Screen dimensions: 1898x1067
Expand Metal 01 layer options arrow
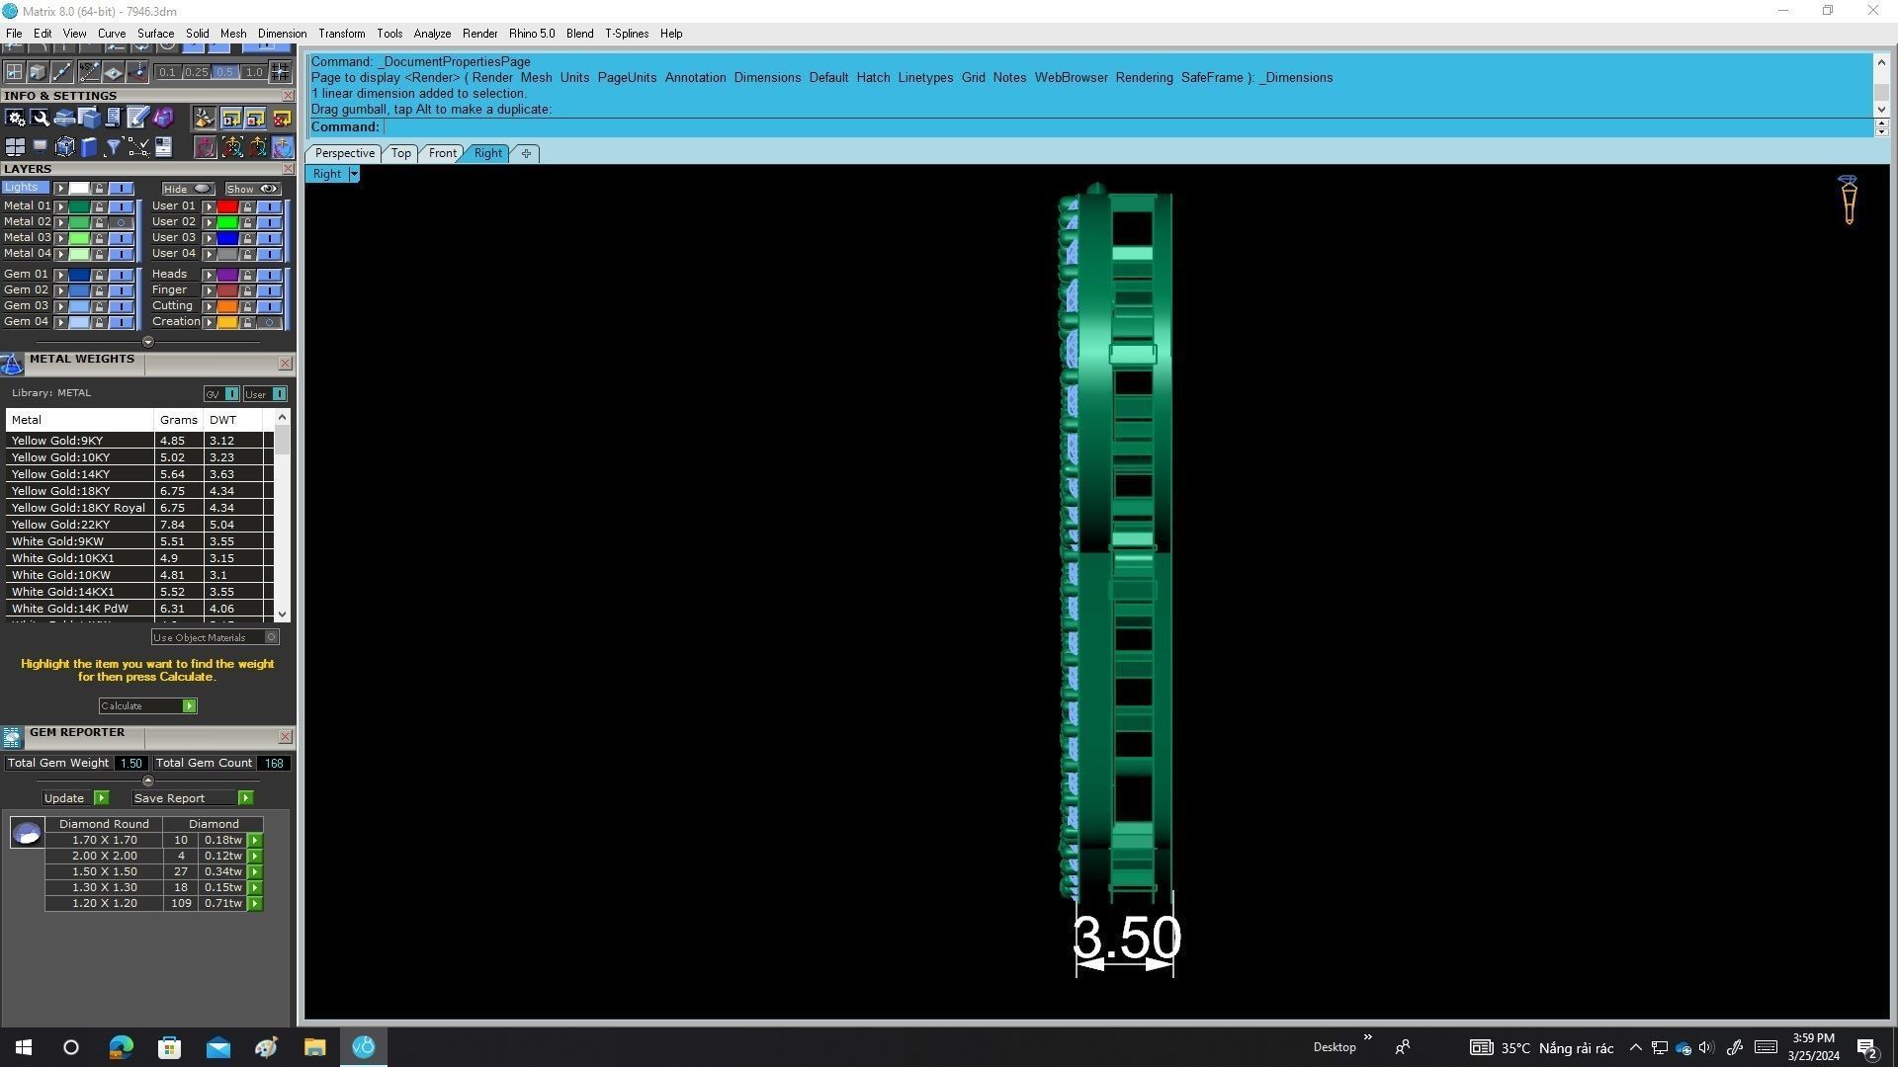[x=61, y=206]
